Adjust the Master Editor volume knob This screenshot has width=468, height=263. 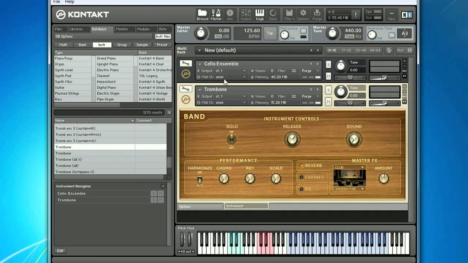click(x=200, y=33)
